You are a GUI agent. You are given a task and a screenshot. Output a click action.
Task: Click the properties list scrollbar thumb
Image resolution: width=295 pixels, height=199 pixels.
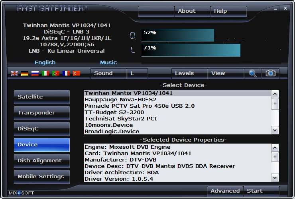pyautogui.click(x=275, y=157)
